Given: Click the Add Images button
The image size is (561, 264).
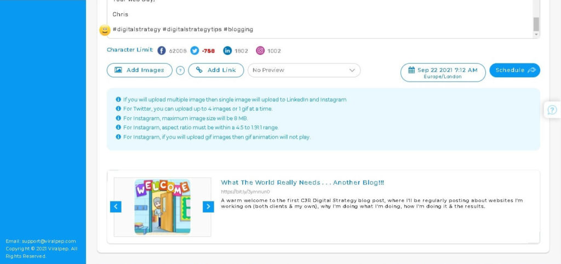Looking at the screenshot, I should (139, 70).
